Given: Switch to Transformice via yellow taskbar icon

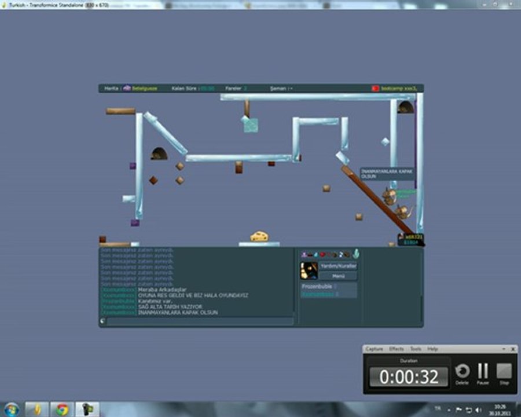Looking at the screenshot, I should 37,409.
